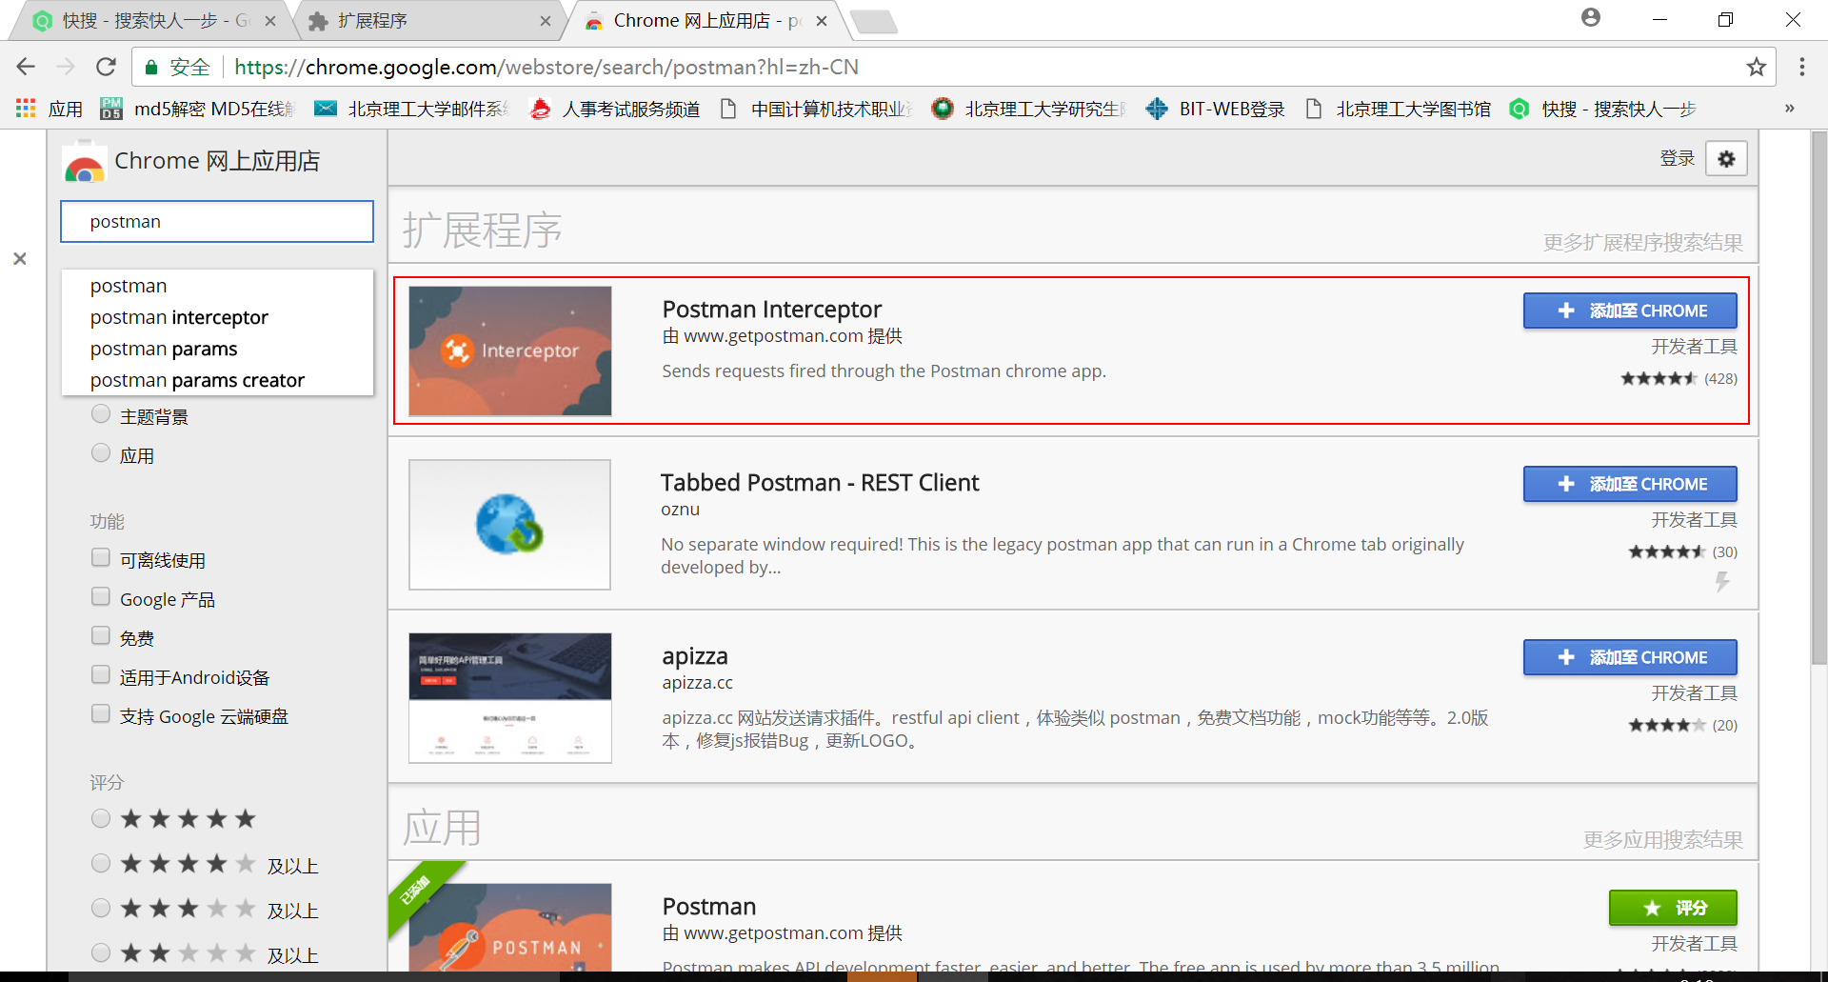The image size is (1828, 982).
Task: Go back to the previous page
Action: pos(26,67)
